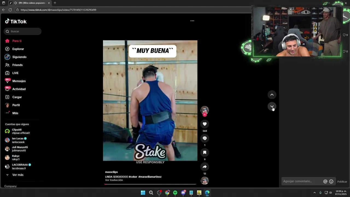
Task: Like the video with the heart icon
Action: tap(205, 124)
